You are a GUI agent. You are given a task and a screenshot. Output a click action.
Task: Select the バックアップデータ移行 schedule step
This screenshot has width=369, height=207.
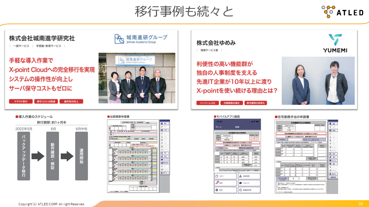(x=24, y=156)
